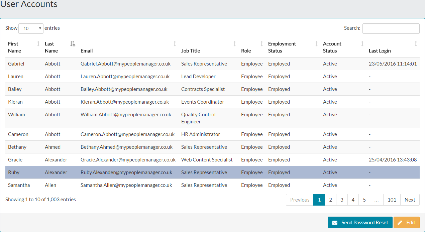Sort by First Name column icon

click(38, 44)
